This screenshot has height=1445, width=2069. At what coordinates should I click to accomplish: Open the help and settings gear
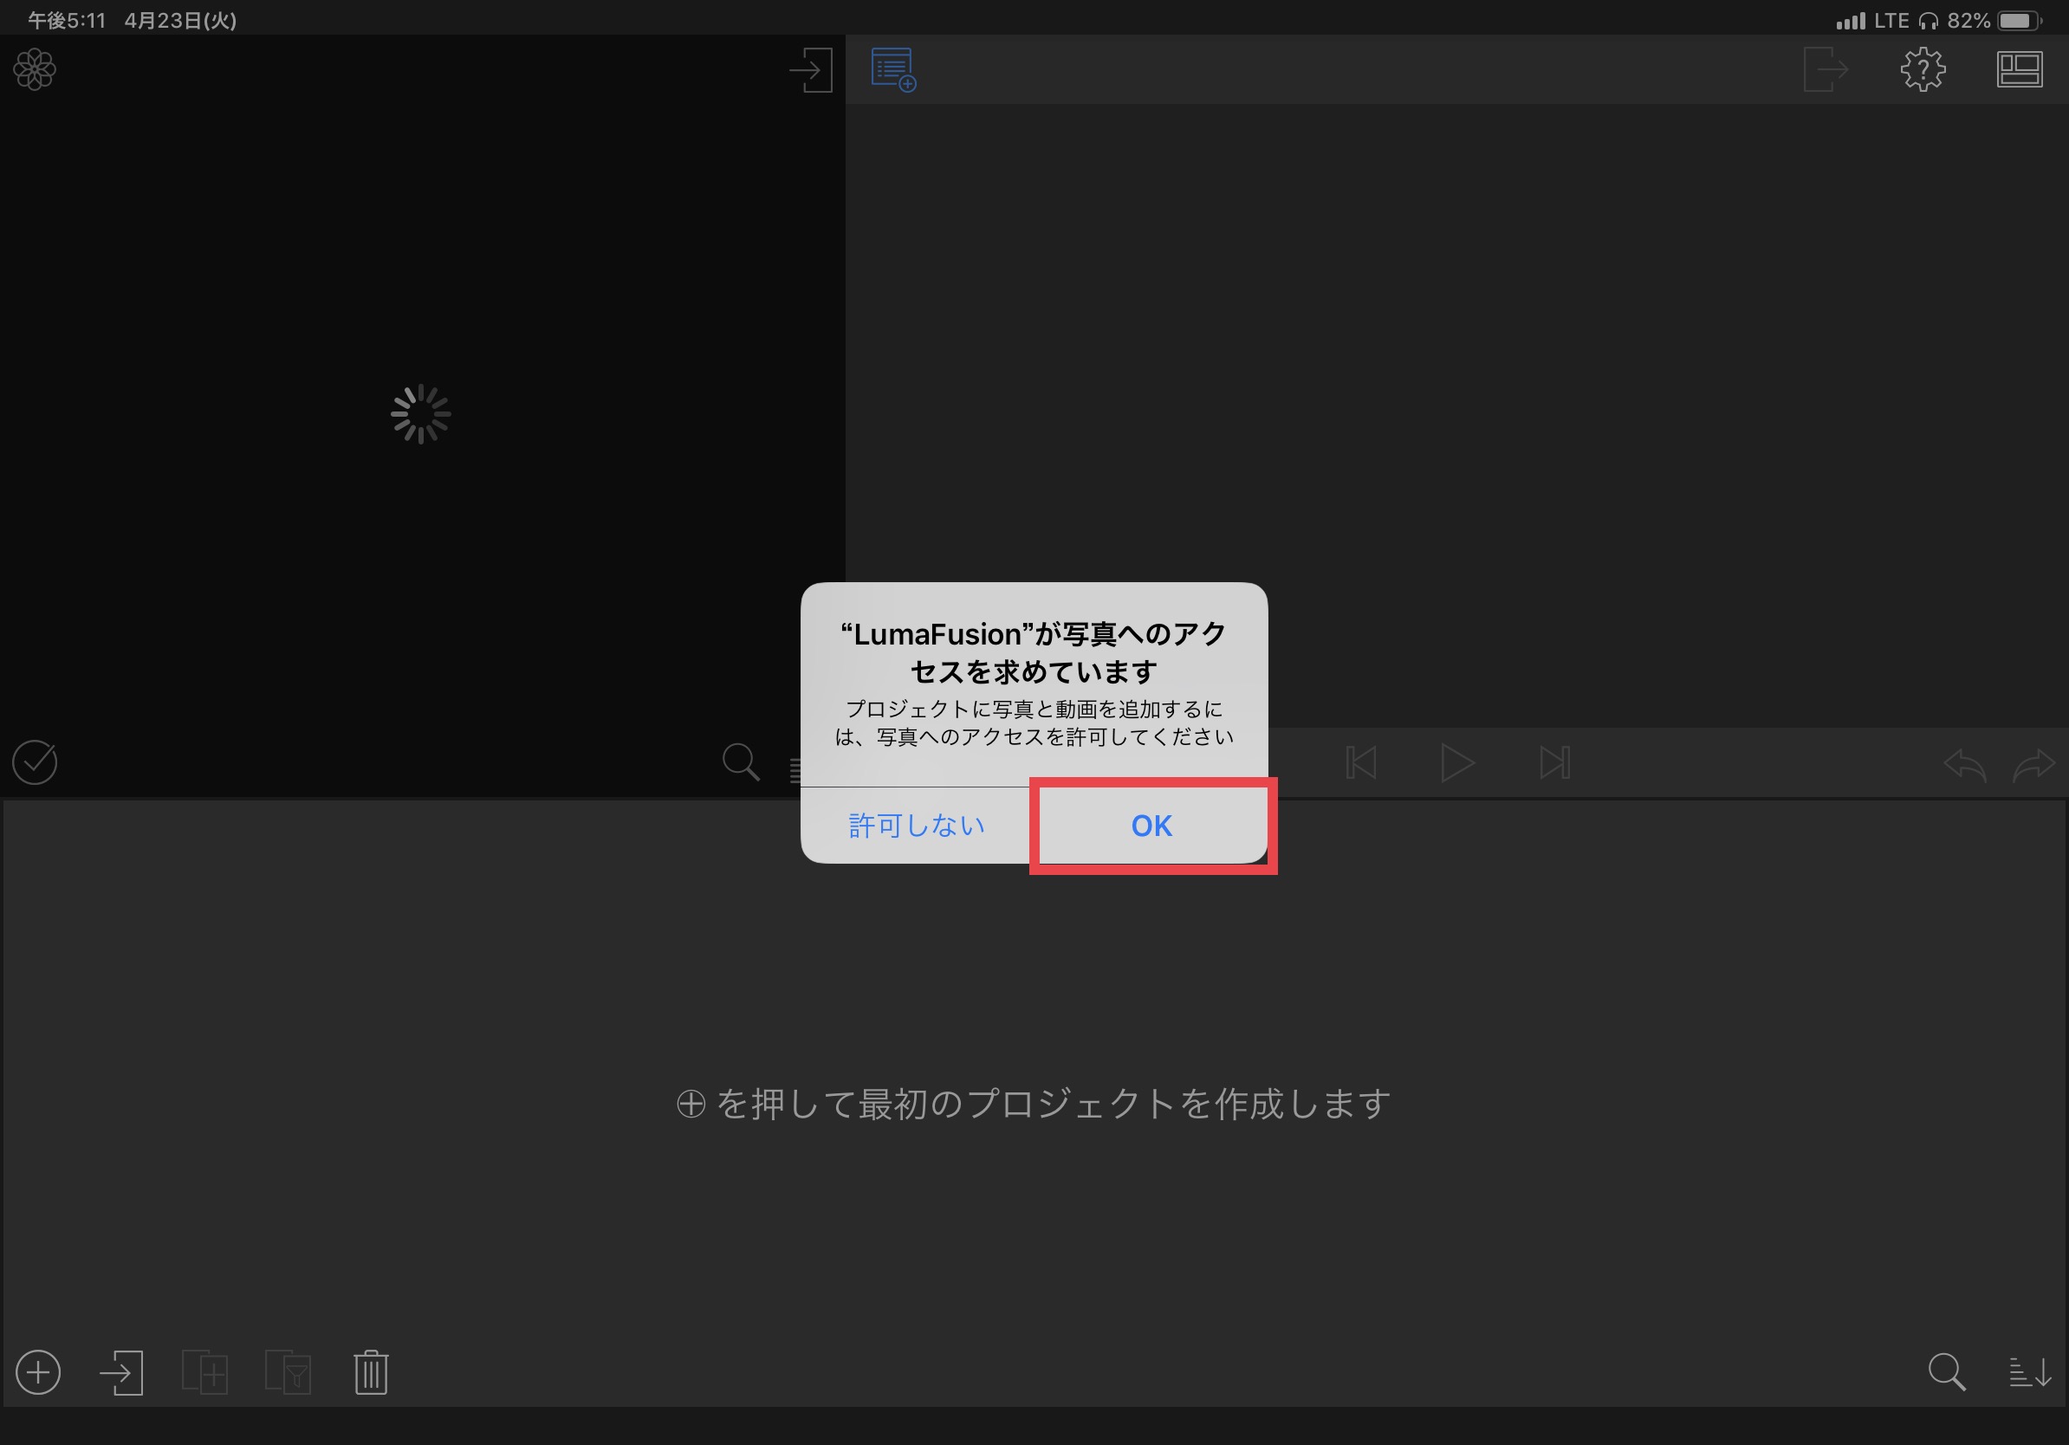(1922, 69)
